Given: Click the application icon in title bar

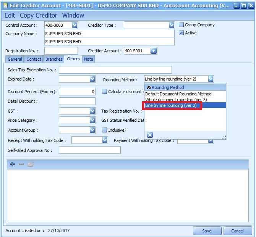Looking at the screenshot, I should coord(5,5).
